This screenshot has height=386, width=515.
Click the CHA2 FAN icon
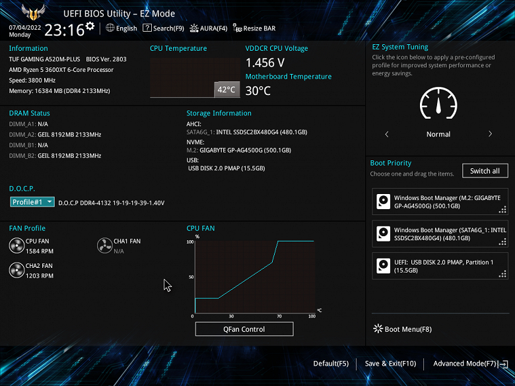(17, 271)
